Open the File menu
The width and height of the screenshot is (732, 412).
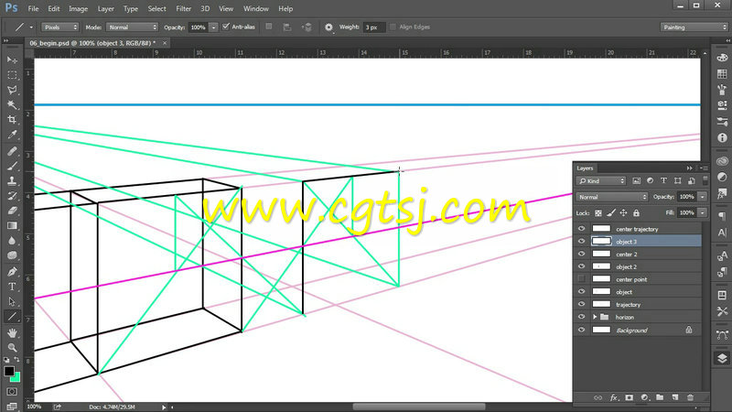(33, 8)
